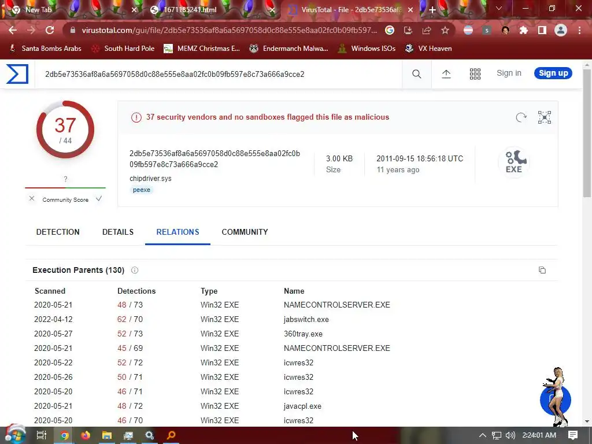Screen dimensions: 592x444
Task: Click the reanalyze file icon
Action: [x=521, y=117]
